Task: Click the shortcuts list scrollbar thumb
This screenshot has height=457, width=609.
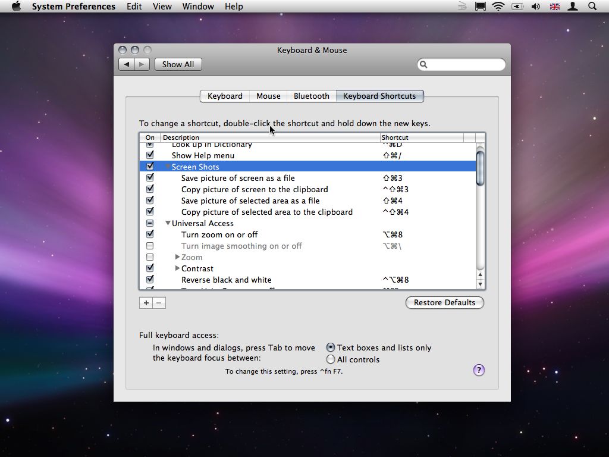Action: click(x=481, y=168)
